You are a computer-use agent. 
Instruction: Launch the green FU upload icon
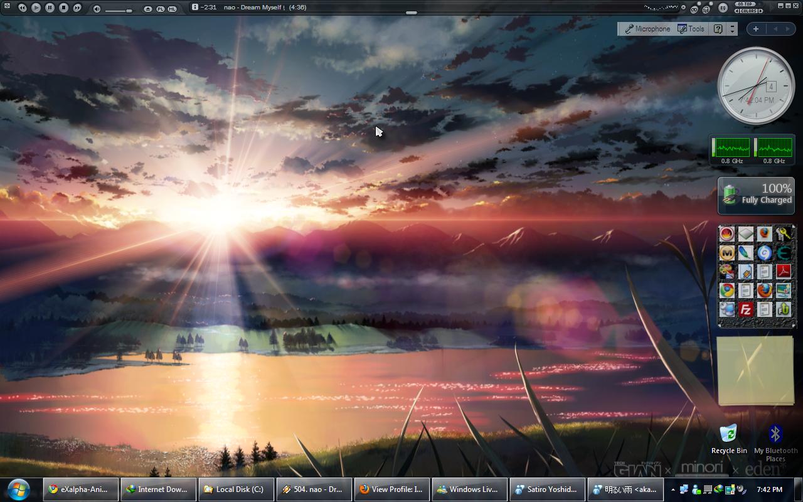point(783,309)
